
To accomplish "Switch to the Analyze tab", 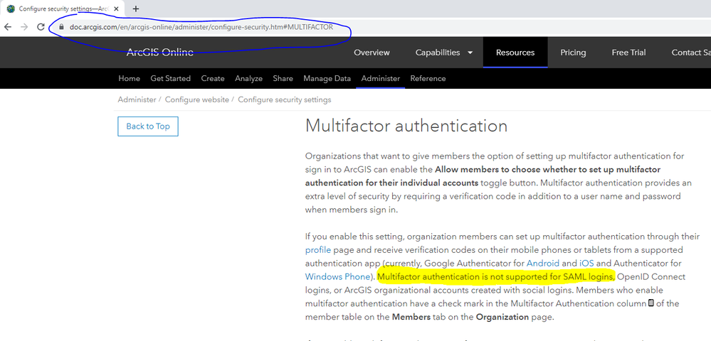I will pyautogui.click(x=248, y=78).
